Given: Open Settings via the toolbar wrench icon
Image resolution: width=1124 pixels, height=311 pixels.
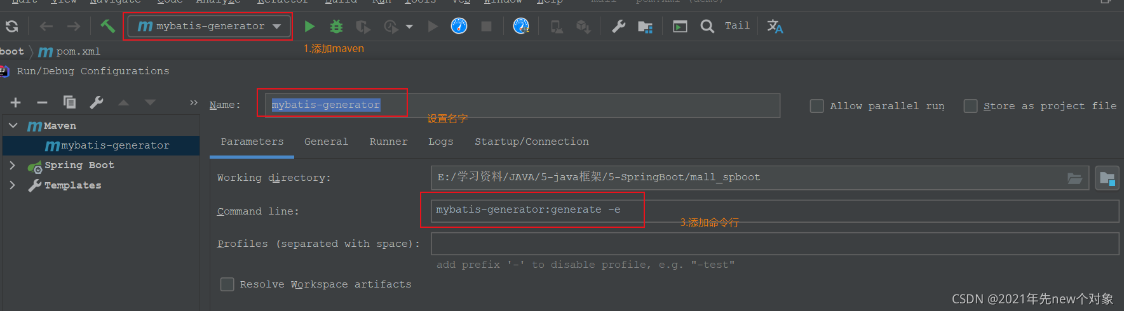Looking at the screenshot, I should tap(618, 26).
